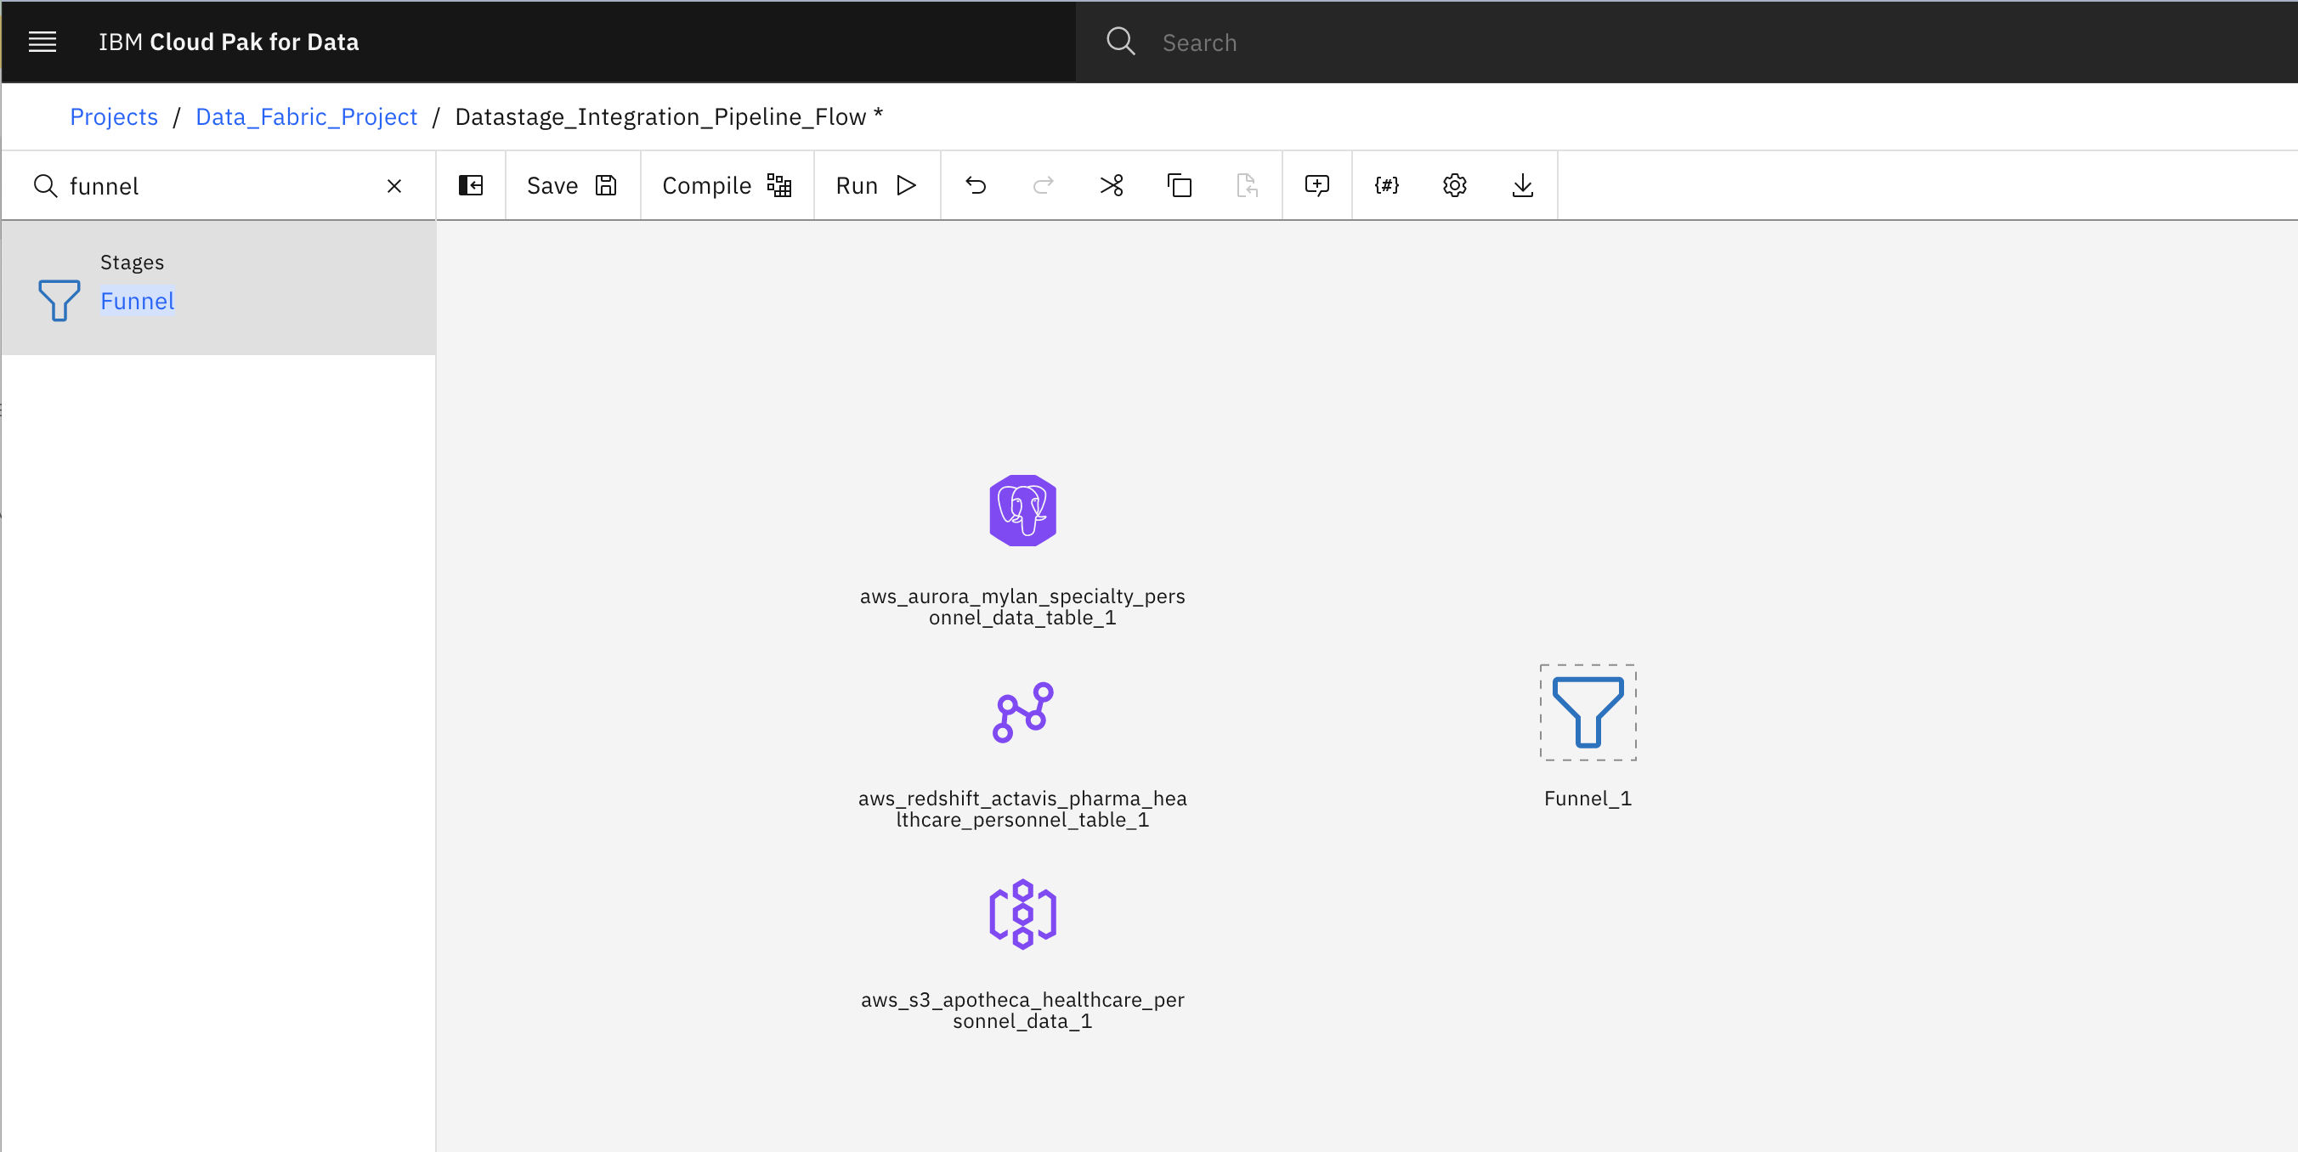
Task: Click the palette search box containing funnel
Action: [x=218, y=185]
